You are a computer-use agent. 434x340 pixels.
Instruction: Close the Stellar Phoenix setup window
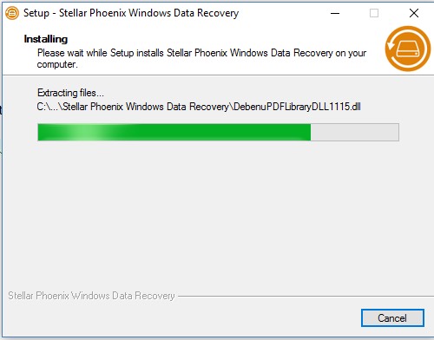(x=414, y=13)
